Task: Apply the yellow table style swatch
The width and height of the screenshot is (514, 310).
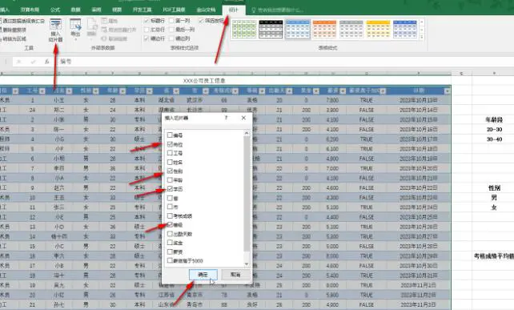Action: click(x=378, y=29)
